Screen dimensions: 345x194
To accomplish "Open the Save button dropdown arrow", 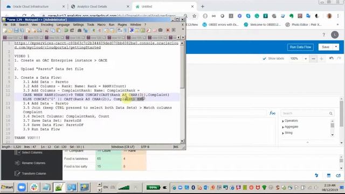I will (336, 47).
